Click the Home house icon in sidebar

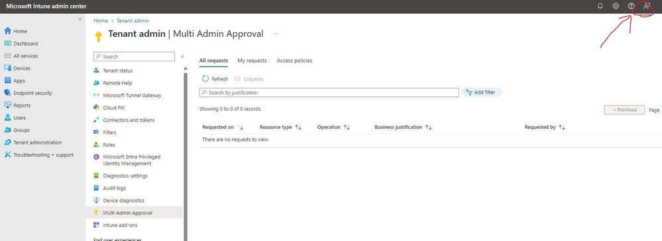7,31
